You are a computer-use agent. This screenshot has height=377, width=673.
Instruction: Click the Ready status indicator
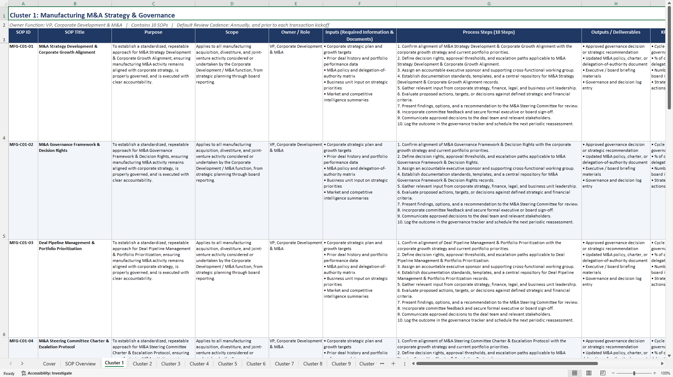9,373
